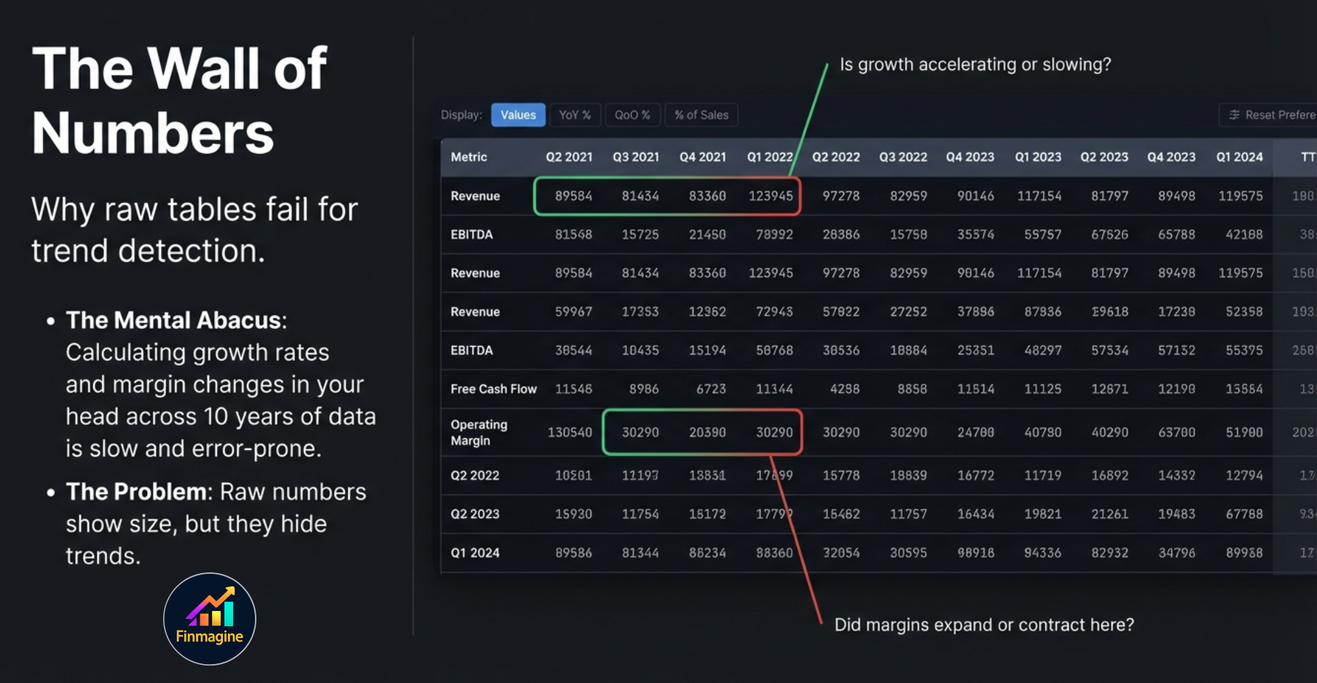This screenshot has height=683, width=1317.
Task: Select the Free Cash Flow row label
Action: (493, 389)
